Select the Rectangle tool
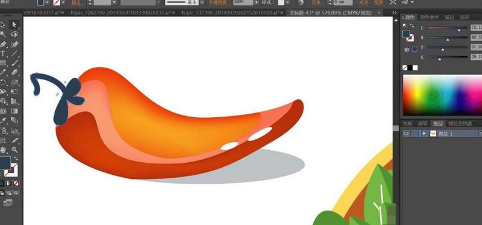Image resolution: width=482 pixels, height=225 pixels. tap(3, 63)
